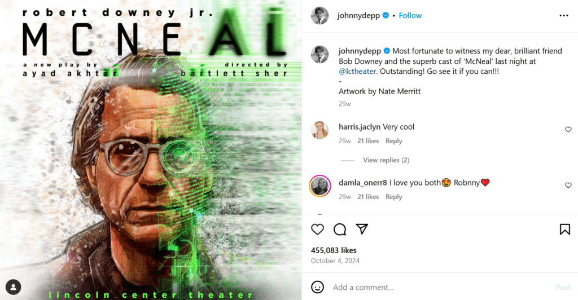Viewport: 578px width, 300px height.
Task: Open the emoji picker in the comment box
Action: (x=317, y=287)
